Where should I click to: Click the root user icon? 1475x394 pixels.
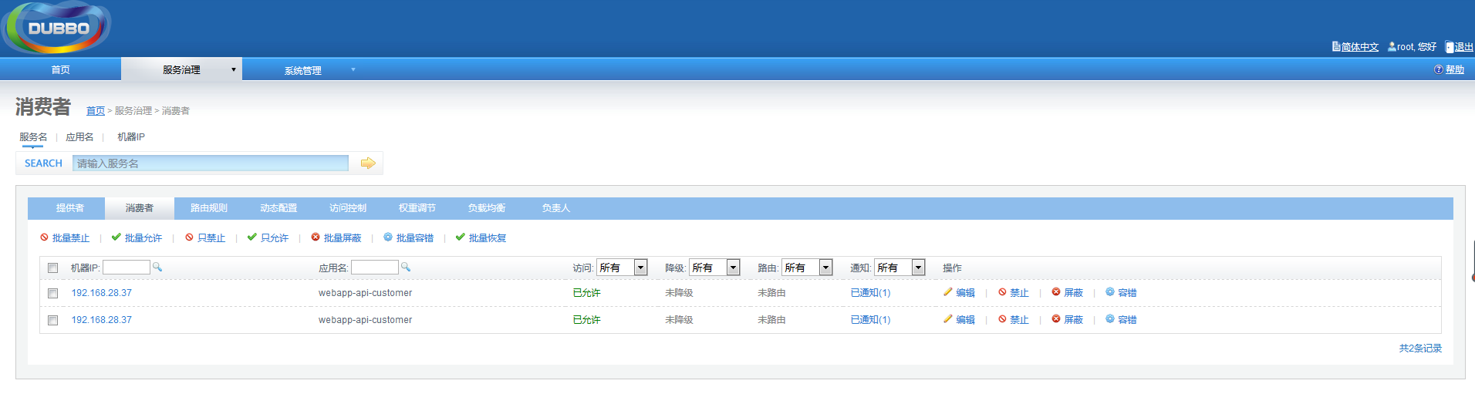[1392, 46]
